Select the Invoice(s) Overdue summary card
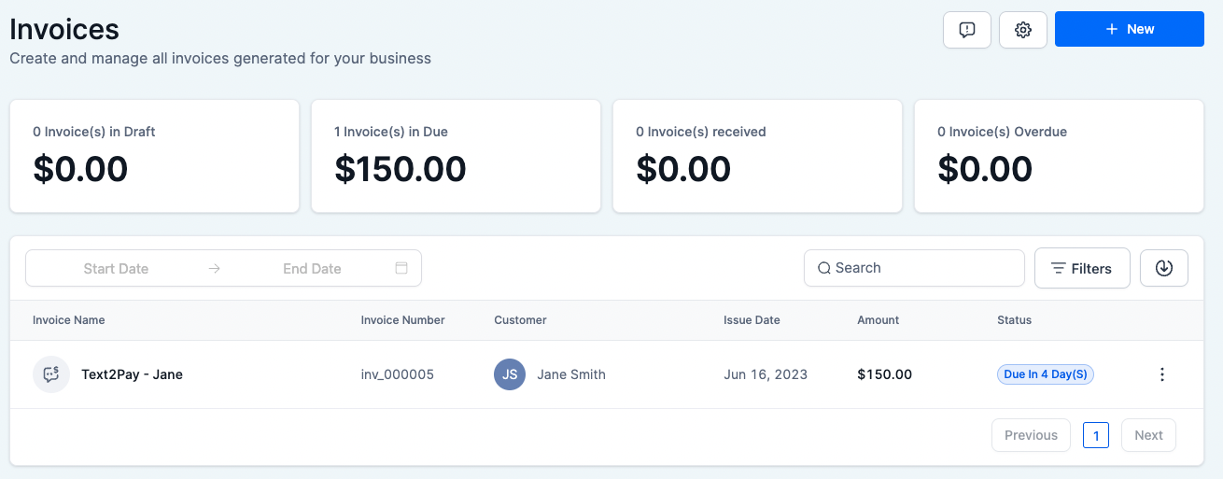1223x479 pixels. [x=1059, y=156]
